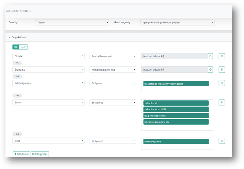The width and height of the screenshot is (244, 169).
Task: Select the OG group operator
Action: (x=16, y=47)
